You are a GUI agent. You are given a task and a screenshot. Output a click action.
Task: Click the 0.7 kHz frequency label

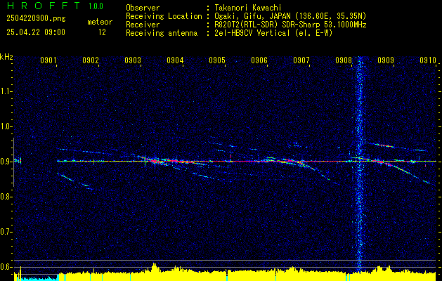pos(6,232)
